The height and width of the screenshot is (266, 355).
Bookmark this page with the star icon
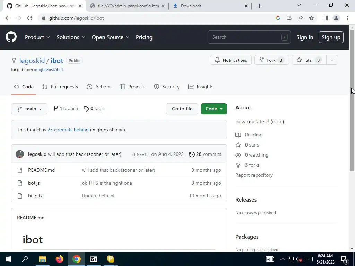(x=311, y=18)
